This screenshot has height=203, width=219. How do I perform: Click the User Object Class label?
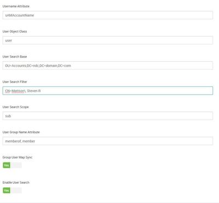pos(15,31)
